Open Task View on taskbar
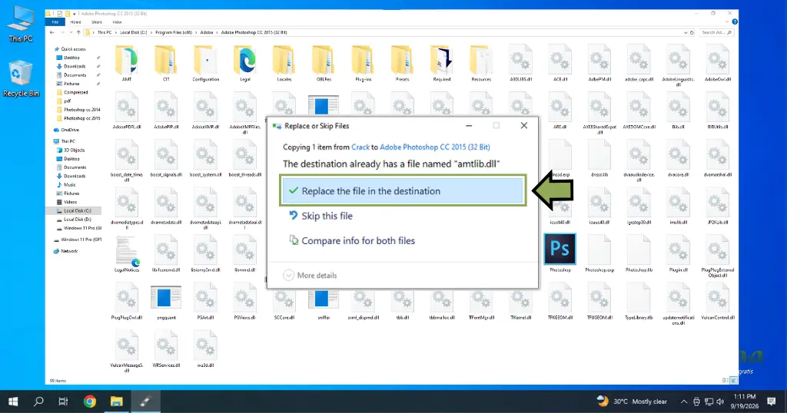Viewport: 787px width, 413px height. 63,401
